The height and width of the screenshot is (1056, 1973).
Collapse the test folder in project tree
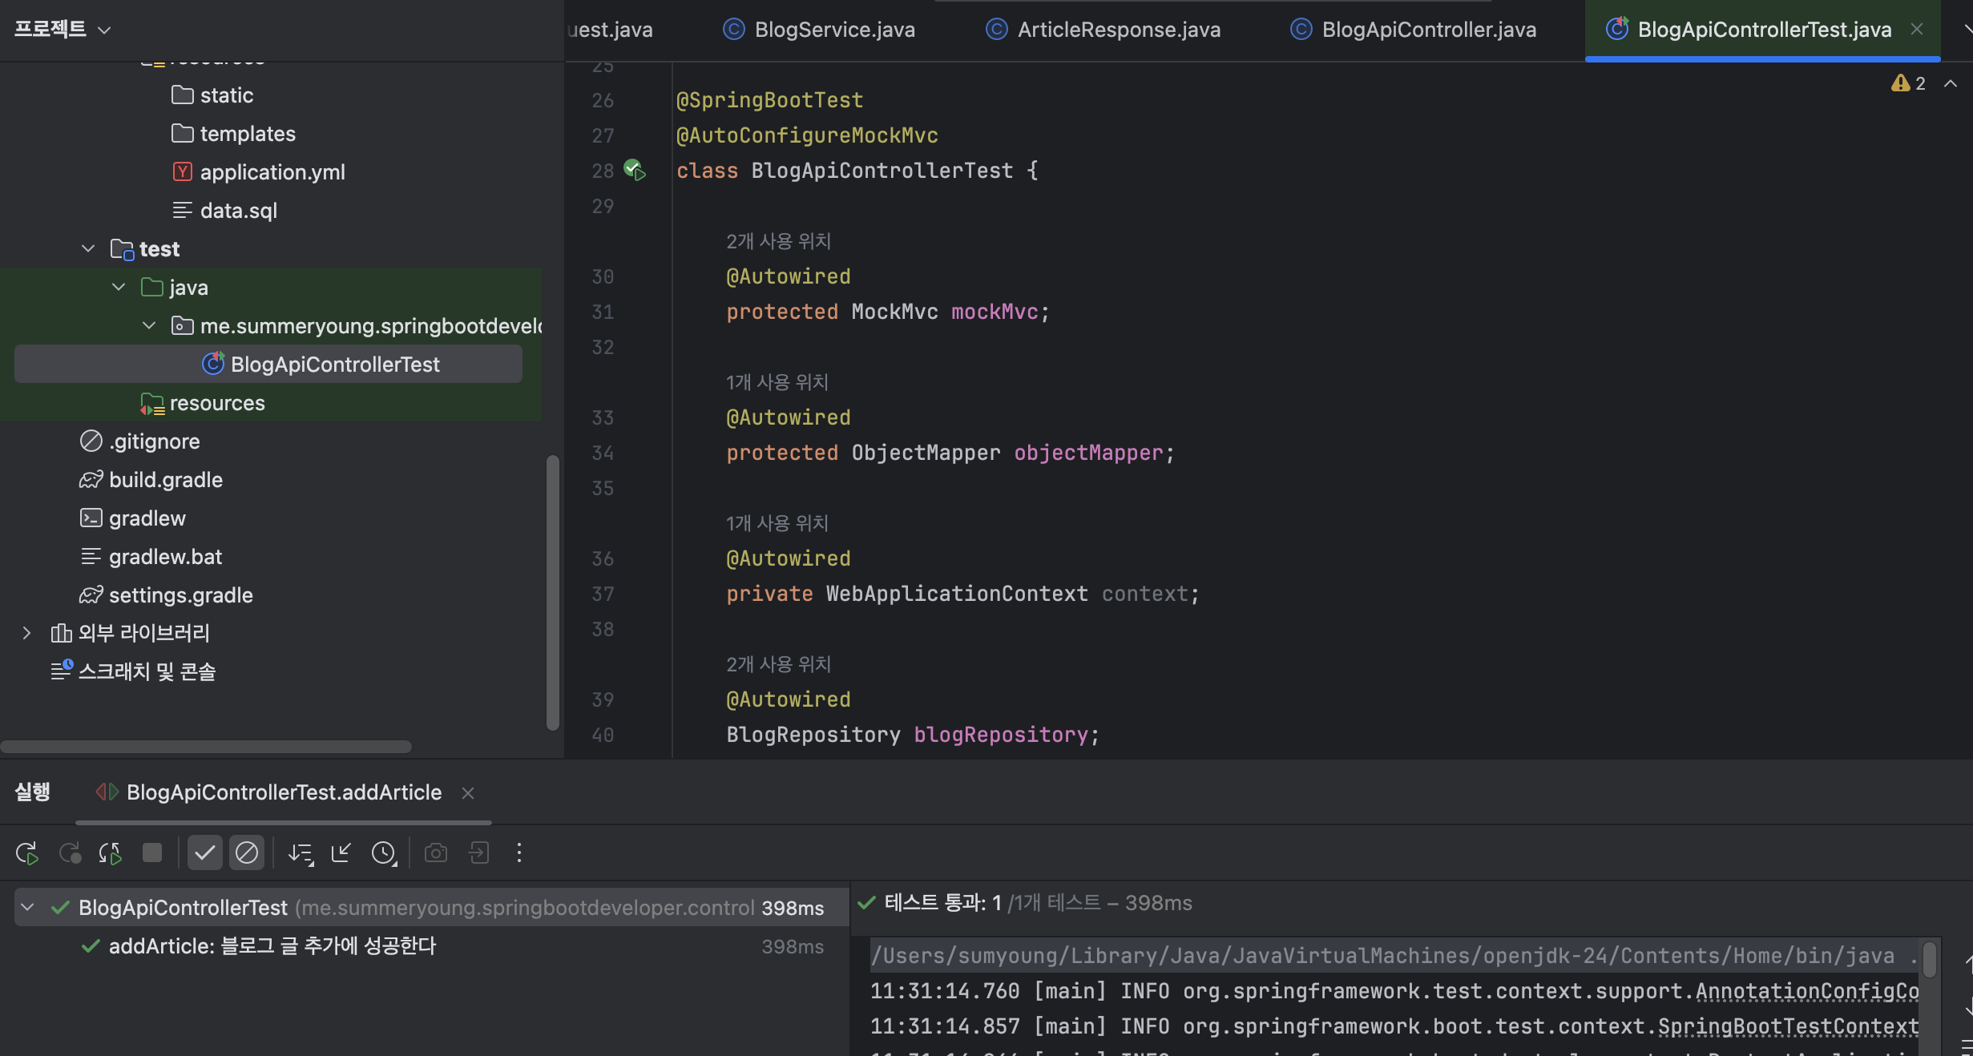[88, 249]
